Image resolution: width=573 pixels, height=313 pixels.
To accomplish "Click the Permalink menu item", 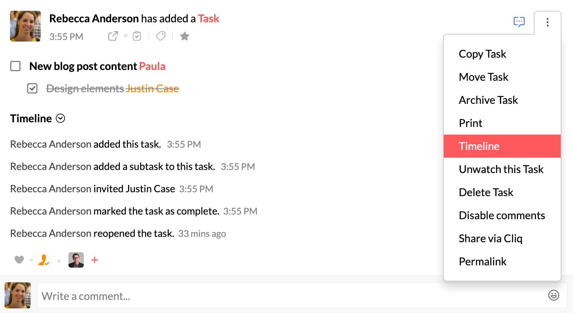I will point(482,261).
